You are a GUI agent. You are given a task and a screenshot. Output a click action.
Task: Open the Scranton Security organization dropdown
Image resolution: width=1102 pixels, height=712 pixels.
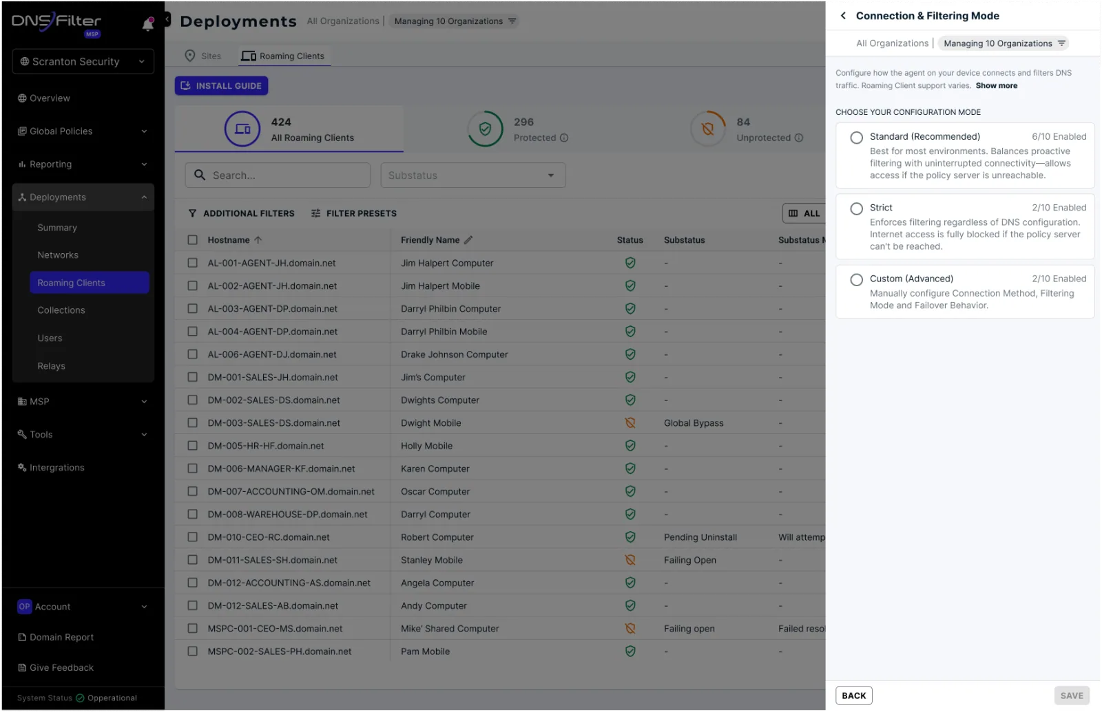83,61
